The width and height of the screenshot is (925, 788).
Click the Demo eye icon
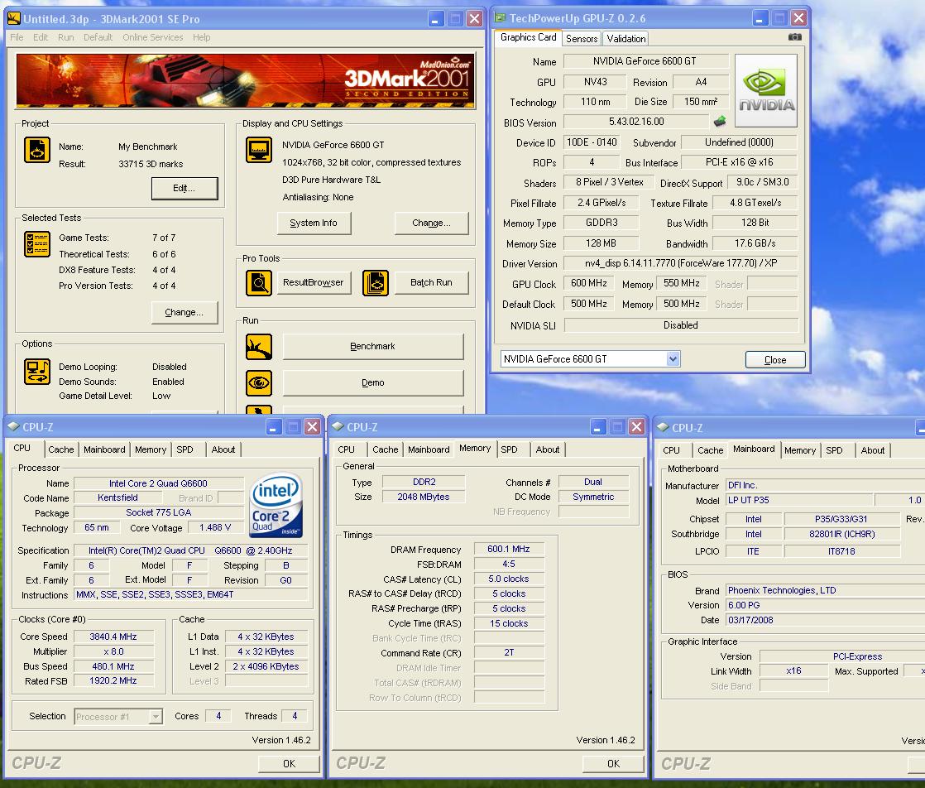tap(258, 383)
